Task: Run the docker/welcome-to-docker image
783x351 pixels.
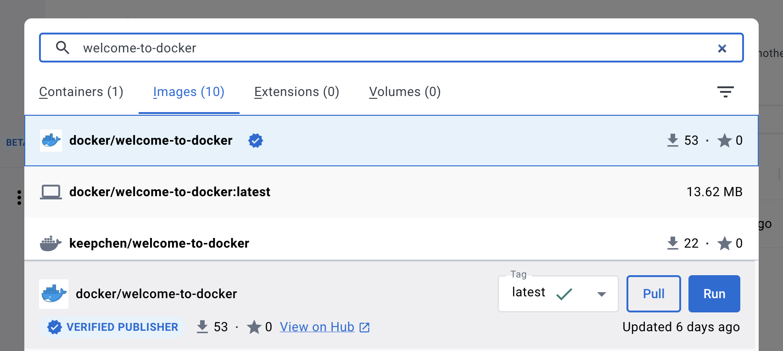Action: [714, 294]
